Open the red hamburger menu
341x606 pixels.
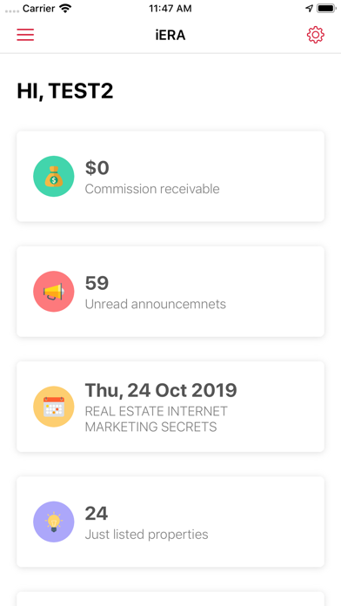pyautogui.click(x=25, y=35)
